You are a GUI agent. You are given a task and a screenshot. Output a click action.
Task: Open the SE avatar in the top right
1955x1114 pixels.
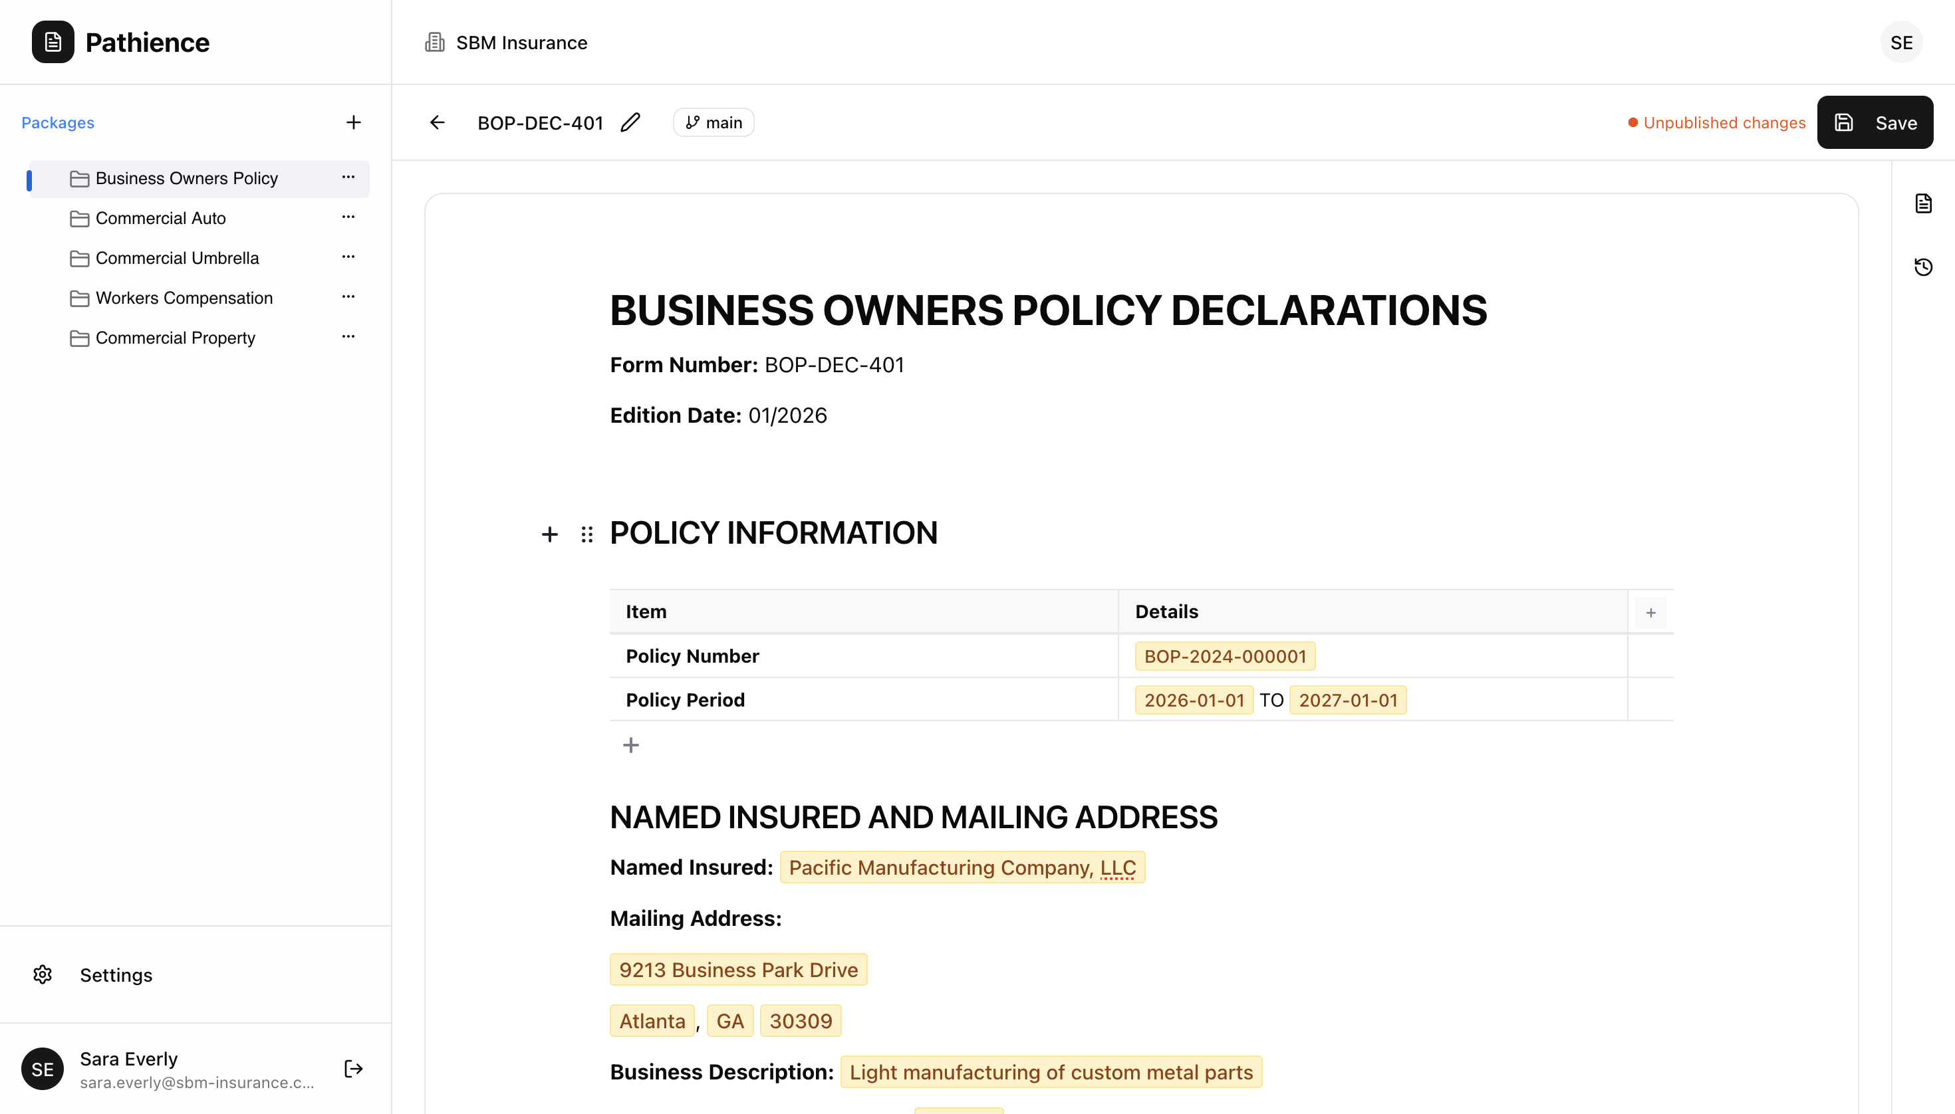(x=1901, y=42)
